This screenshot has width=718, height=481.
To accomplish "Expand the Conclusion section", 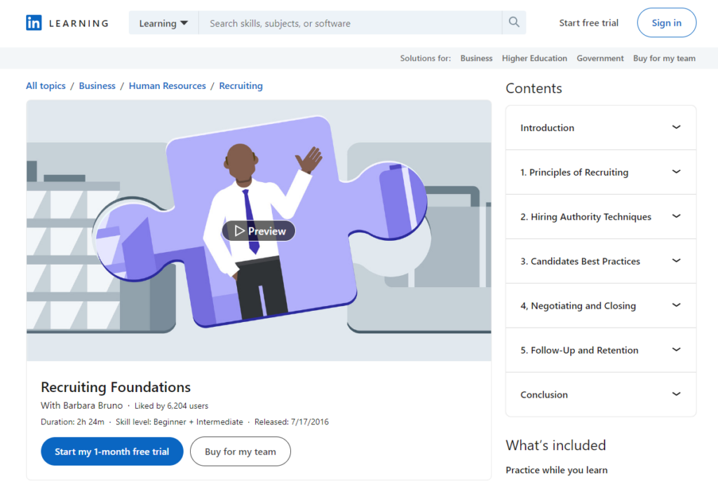I will [x=601, y=394].
